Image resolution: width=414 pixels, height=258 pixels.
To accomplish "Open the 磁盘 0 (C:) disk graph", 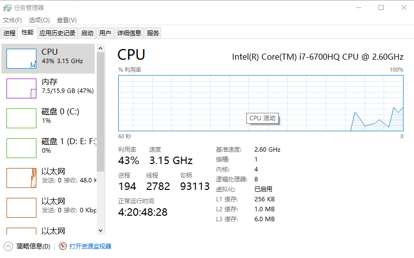I will pyautogui.click(x=21, y=118).
